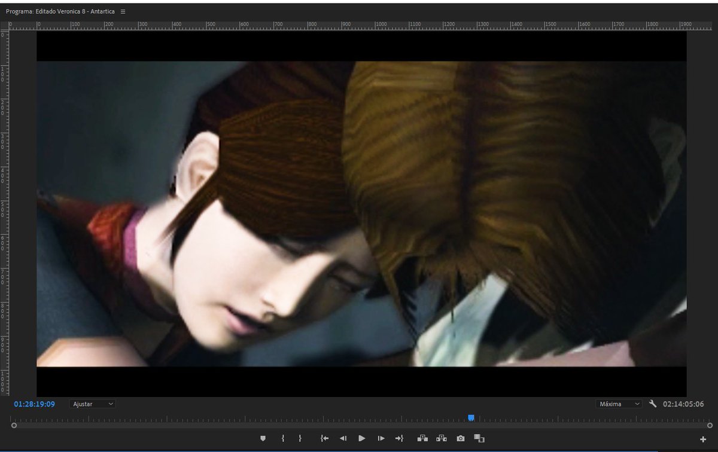The image size is (718, 452).
Task: Go to Out point
Action: (399, 438)
